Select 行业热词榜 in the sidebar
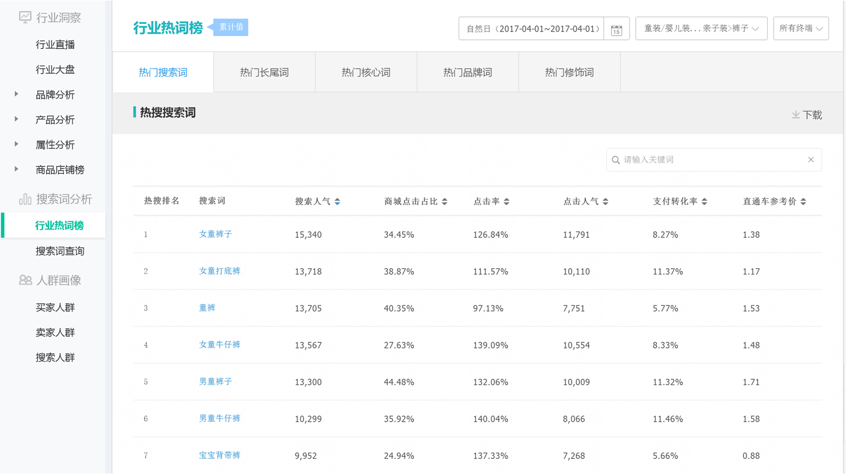This screenshot has height=474, width=846. coord(59,225)
